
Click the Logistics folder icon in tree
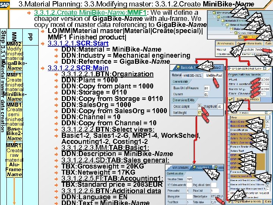(218, 17)
